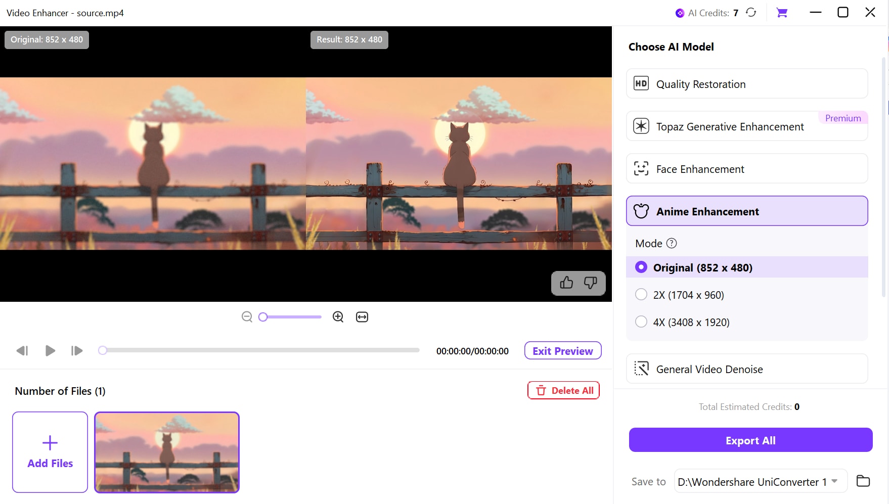Open the output folder

(x=863, y=481)
